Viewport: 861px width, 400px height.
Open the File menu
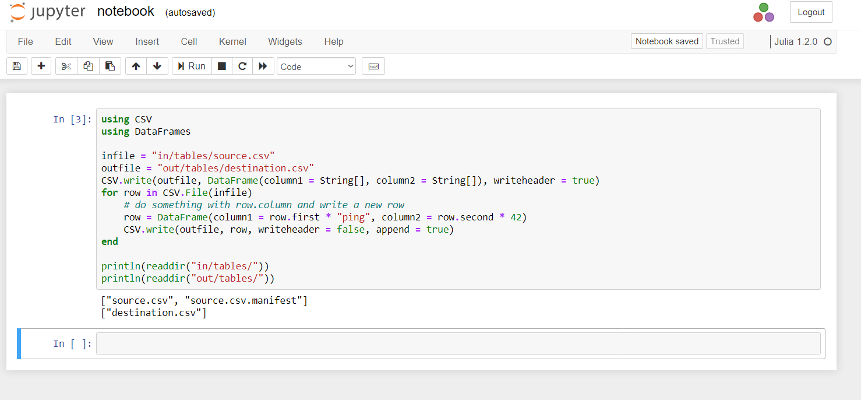26,41
